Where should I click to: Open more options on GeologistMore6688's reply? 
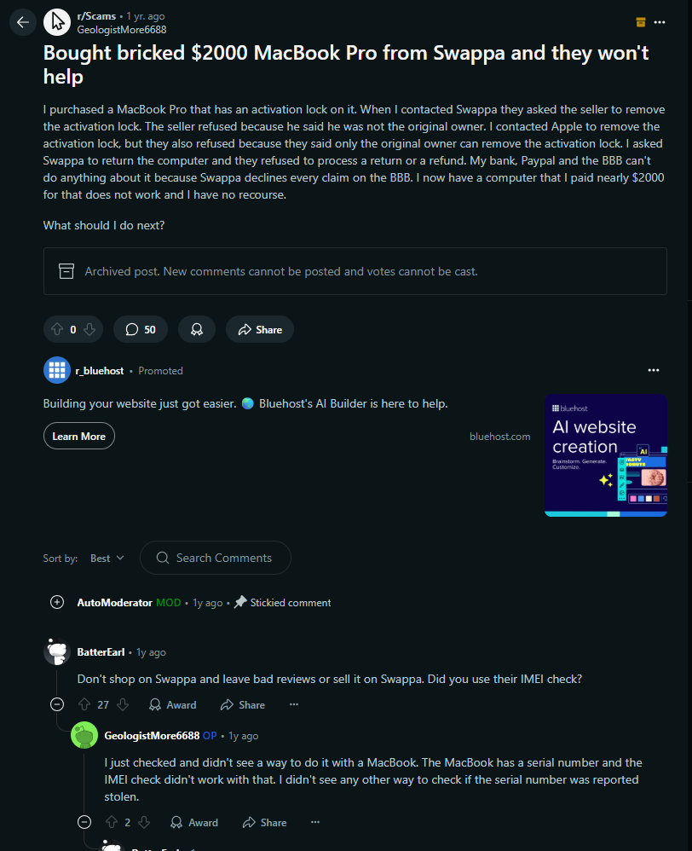point(315,822)
